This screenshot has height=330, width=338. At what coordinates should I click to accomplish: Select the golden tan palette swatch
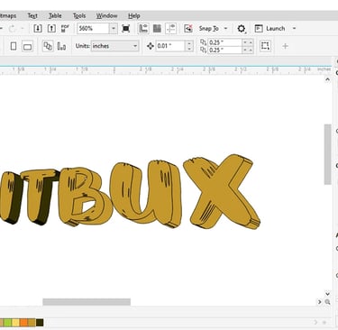(32, 323)
